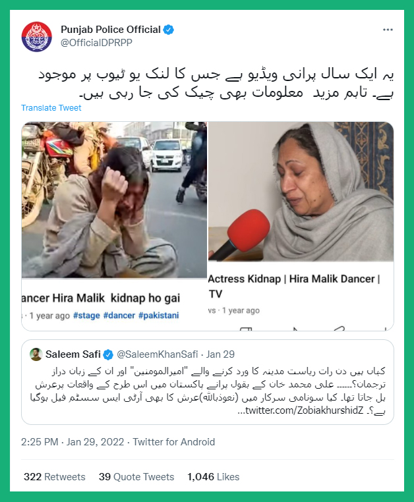View the 39 Quote Tweets list

point(136,477)
